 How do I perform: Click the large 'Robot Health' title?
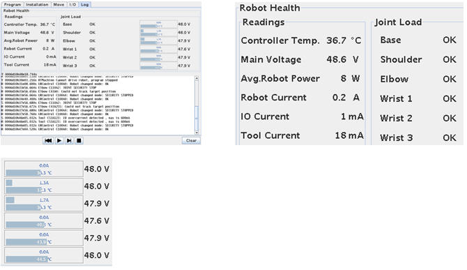(270, 8)
